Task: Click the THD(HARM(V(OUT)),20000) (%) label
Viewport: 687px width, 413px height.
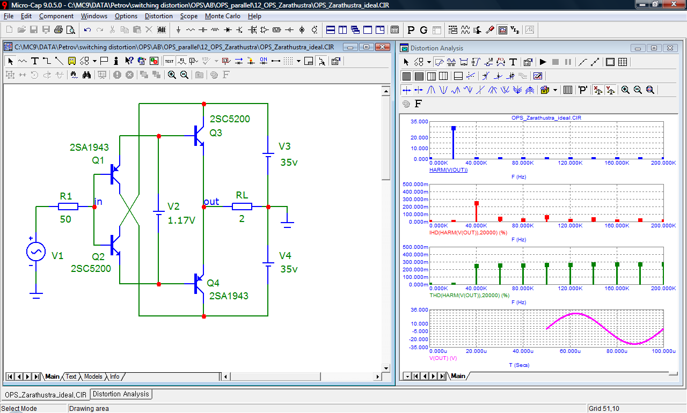Action: pos(469,296)
